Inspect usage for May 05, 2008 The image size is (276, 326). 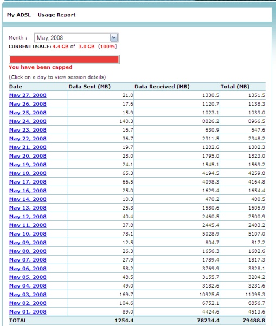coord(28,277)
